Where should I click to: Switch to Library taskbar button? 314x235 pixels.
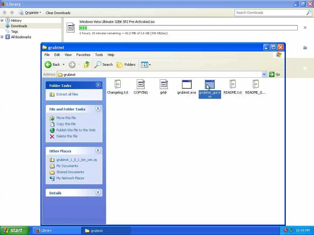[x=57, y=231]
